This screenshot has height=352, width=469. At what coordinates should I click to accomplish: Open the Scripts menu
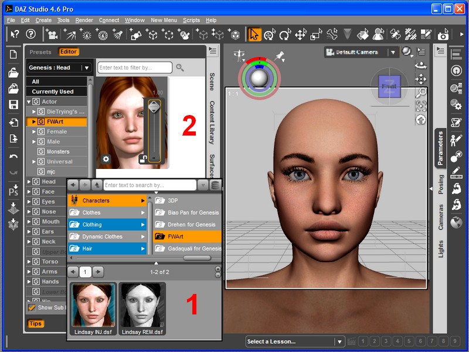point(191,20)
